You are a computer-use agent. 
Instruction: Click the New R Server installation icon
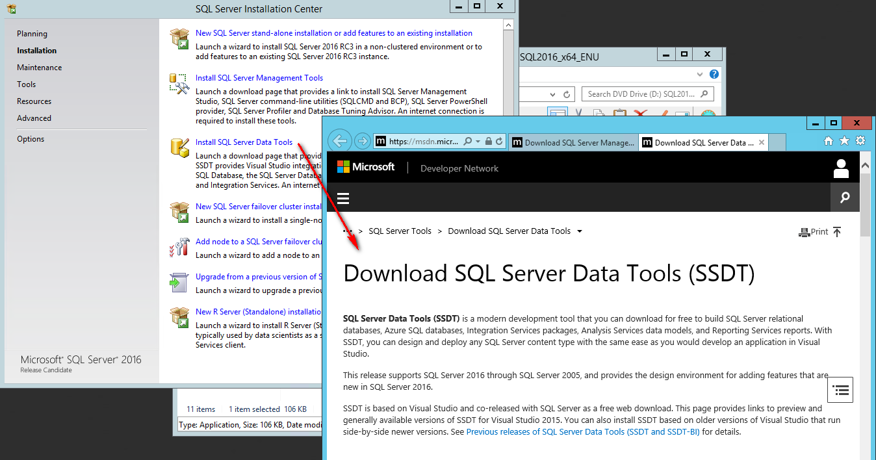click(179, 317)
